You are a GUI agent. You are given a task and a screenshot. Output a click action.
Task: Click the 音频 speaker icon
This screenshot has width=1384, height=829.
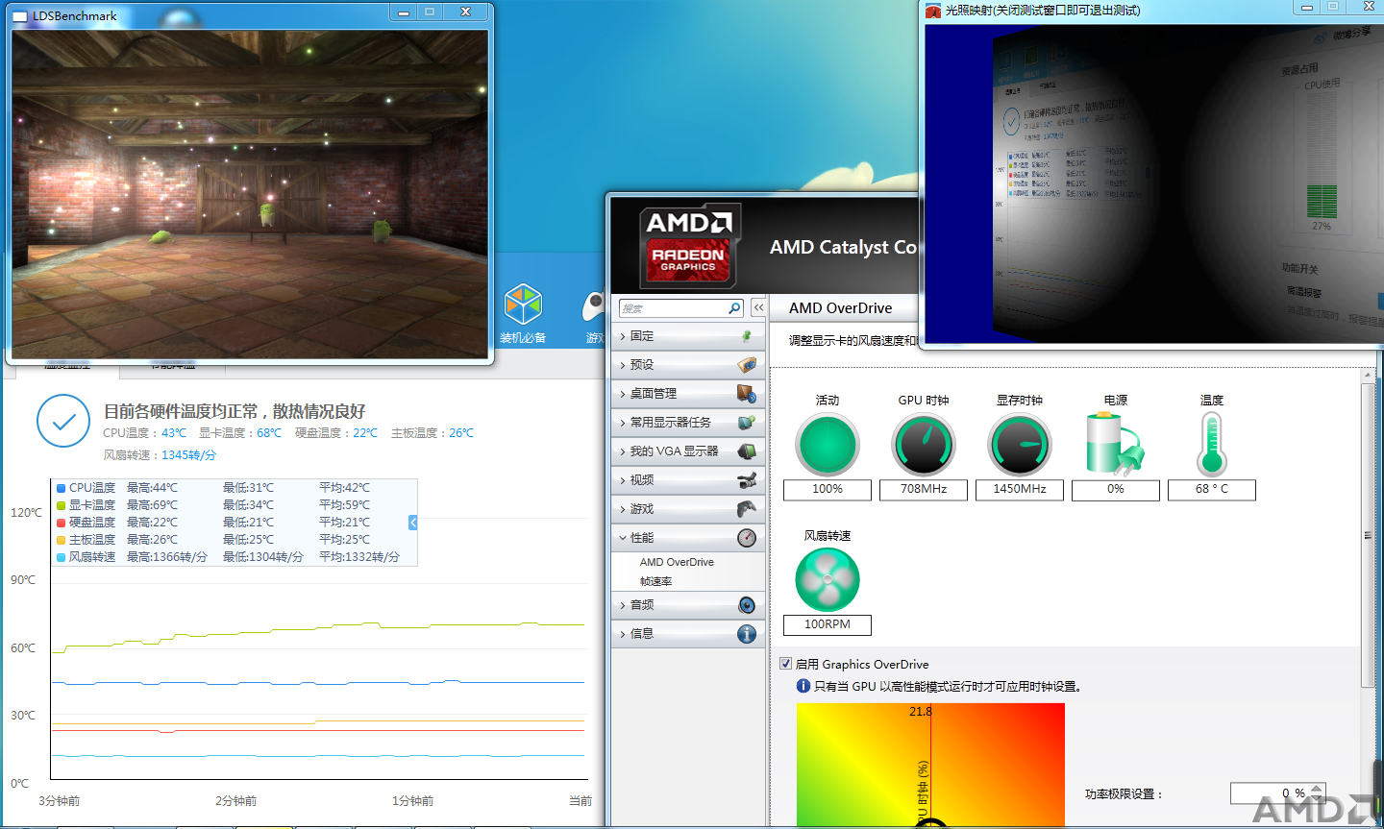(x=747, y=605)
